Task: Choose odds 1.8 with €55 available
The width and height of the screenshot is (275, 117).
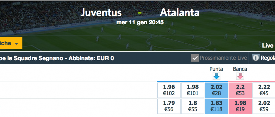Action: (x=192, y=106)
